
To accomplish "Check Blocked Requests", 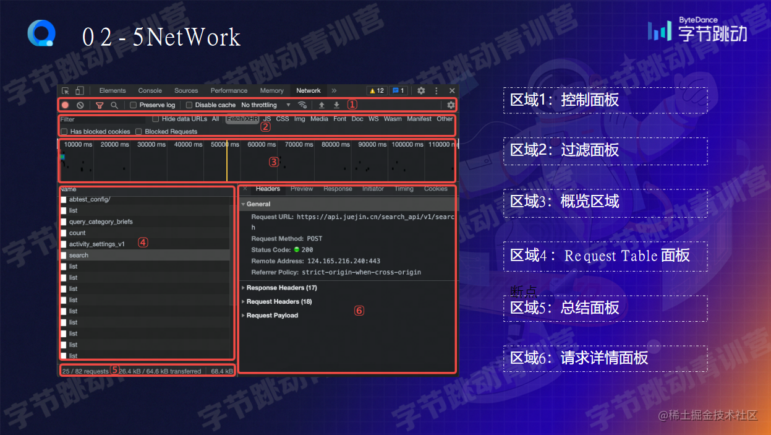I will 139,131.
